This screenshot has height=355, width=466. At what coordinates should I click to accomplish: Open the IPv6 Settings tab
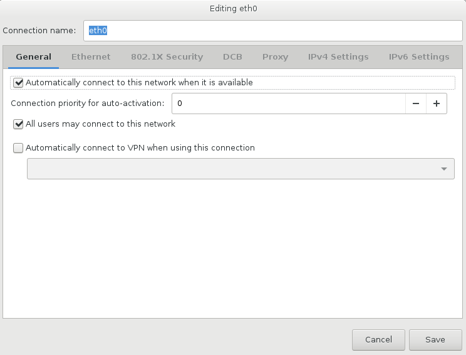(419, 57)
